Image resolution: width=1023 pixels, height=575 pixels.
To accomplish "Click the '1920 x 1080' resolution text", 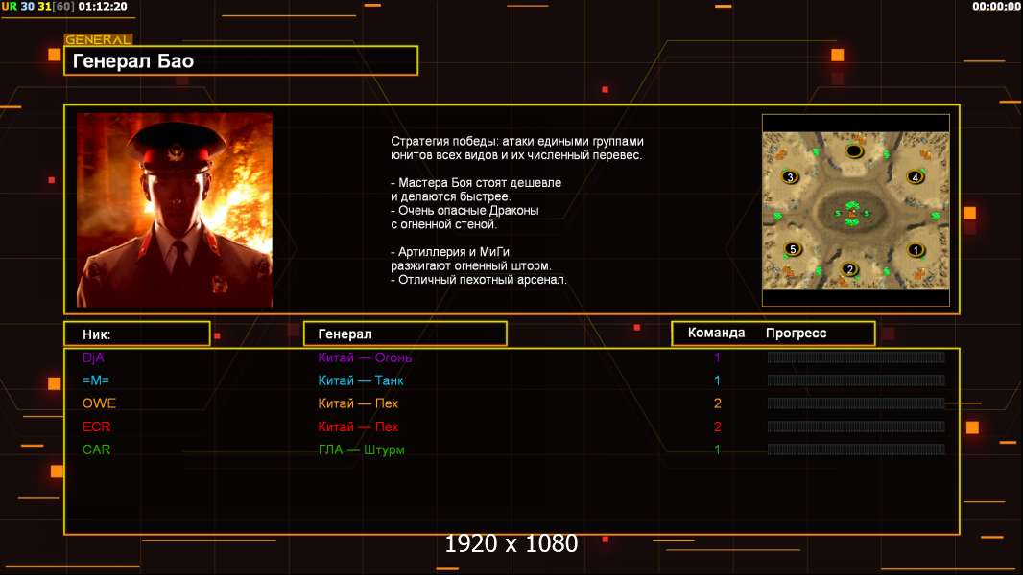I will click(511, 543).
